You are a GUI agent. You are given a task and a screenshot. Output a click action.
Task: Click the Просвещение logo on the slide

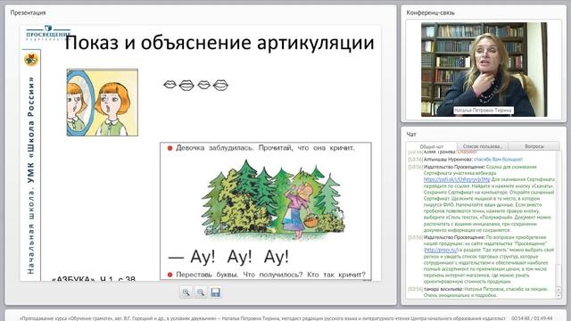tap(48, 33)
